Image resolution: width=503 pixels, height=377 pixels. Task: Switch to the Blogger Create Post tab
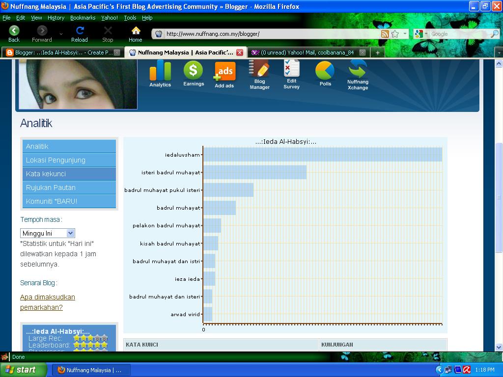coord(62,53)
